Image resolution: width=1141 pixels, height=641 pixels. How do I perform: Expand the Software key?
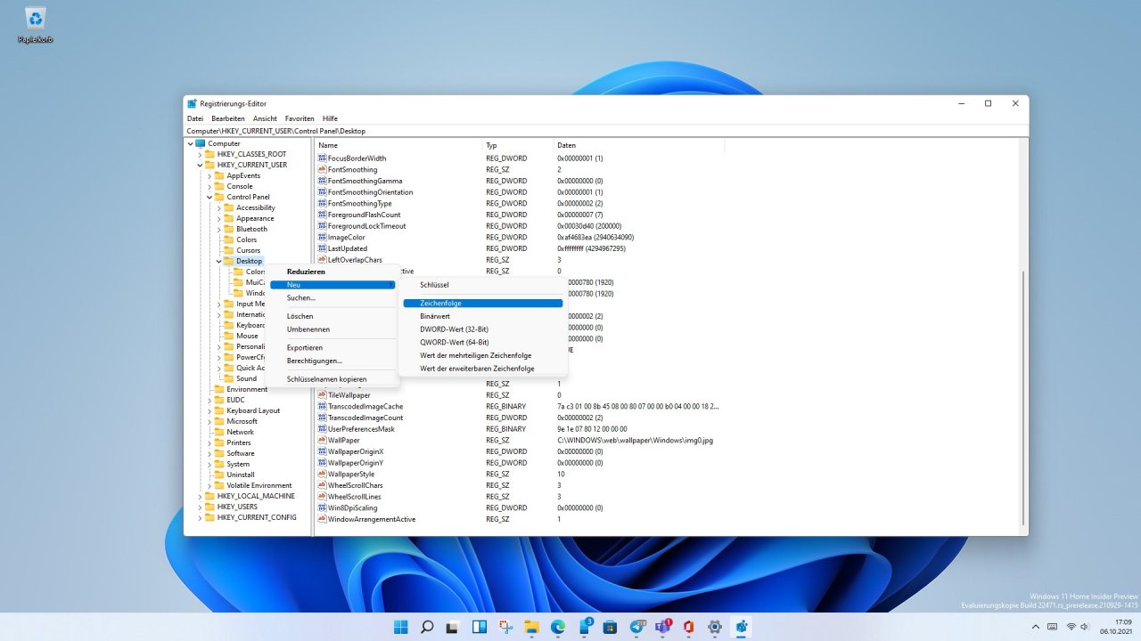tap(209, 453)
